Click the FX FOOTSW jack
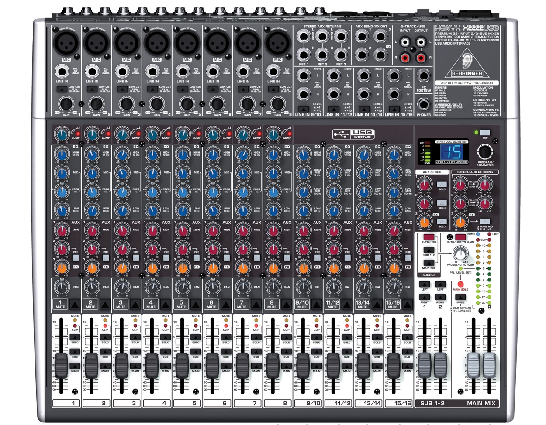546x425 pixels. 423,78
